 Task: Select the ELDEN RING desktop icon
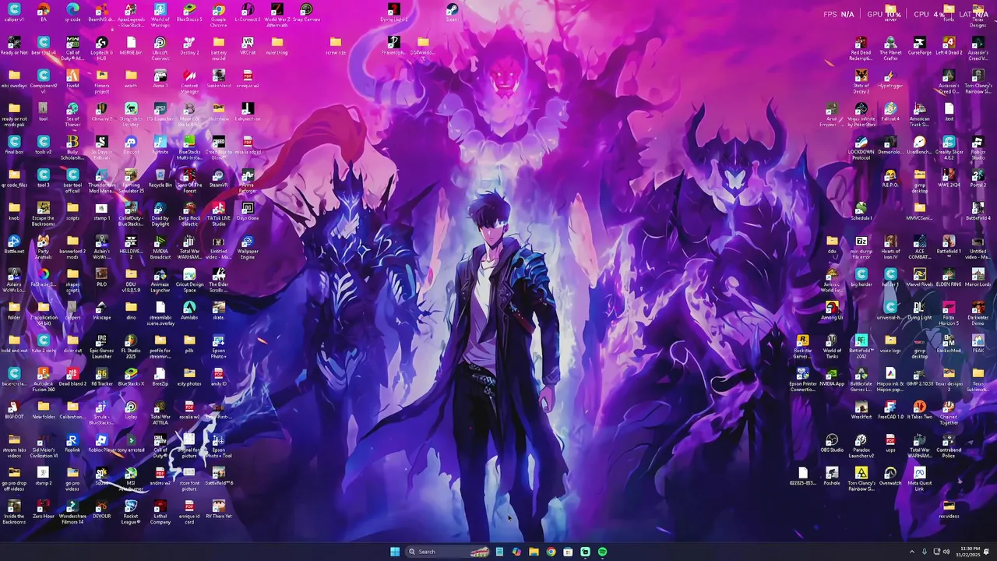pyautogui.click(x=949, y=277)
